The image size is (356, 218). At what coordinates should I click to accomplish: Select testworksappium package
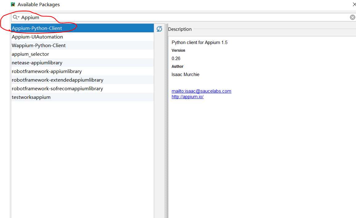(82, 97)
